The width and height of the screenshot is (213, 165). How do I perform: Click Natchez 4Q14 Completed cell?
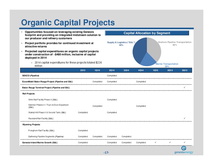141,106
